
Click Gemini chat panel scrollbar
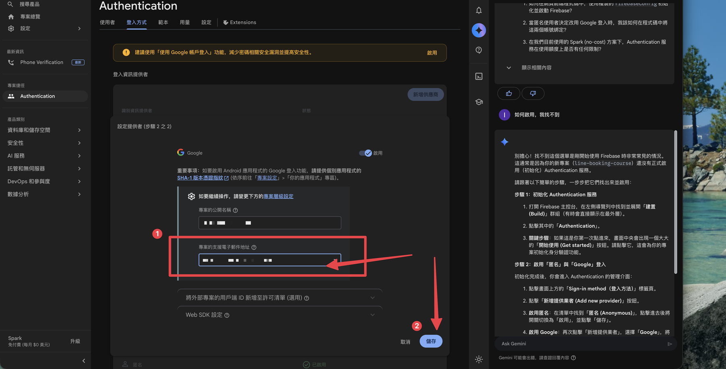[675, 202]
